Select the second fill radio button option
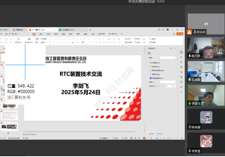The height and width of the screenshot is (157, 225). click(x=151, y=67)
